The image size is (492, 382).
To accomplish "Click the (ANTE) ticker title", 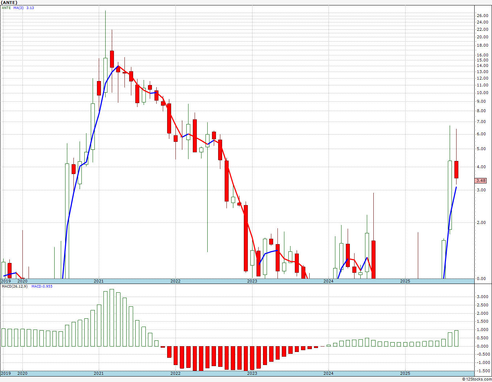I will (x=9, y=3).
